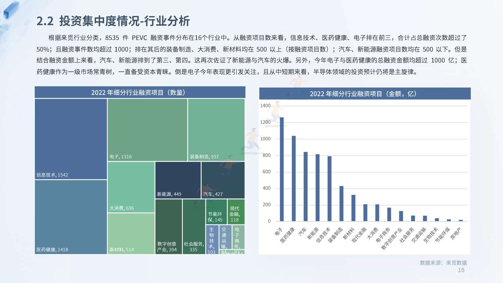
Task: Click the x-axis label "装备制造" in bar chart
Action: pos(335,235)
